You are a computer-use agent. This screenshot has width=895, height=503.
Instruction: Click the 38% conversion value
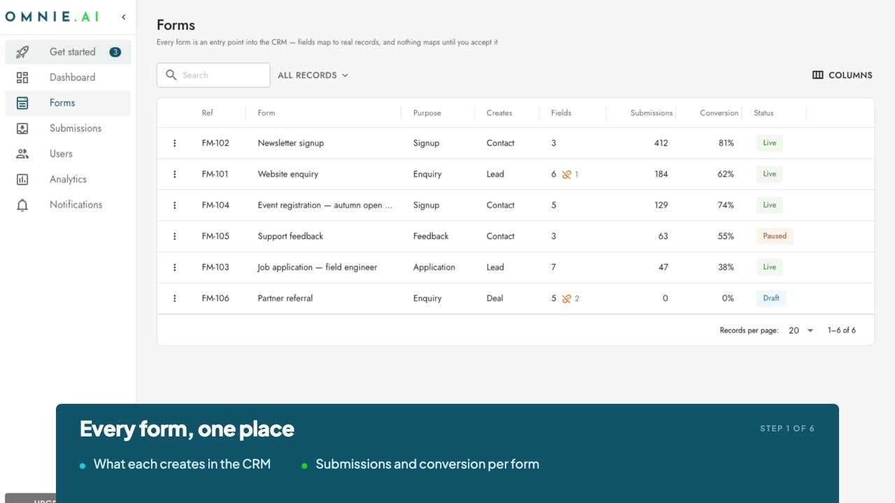[x=726, y=268]
